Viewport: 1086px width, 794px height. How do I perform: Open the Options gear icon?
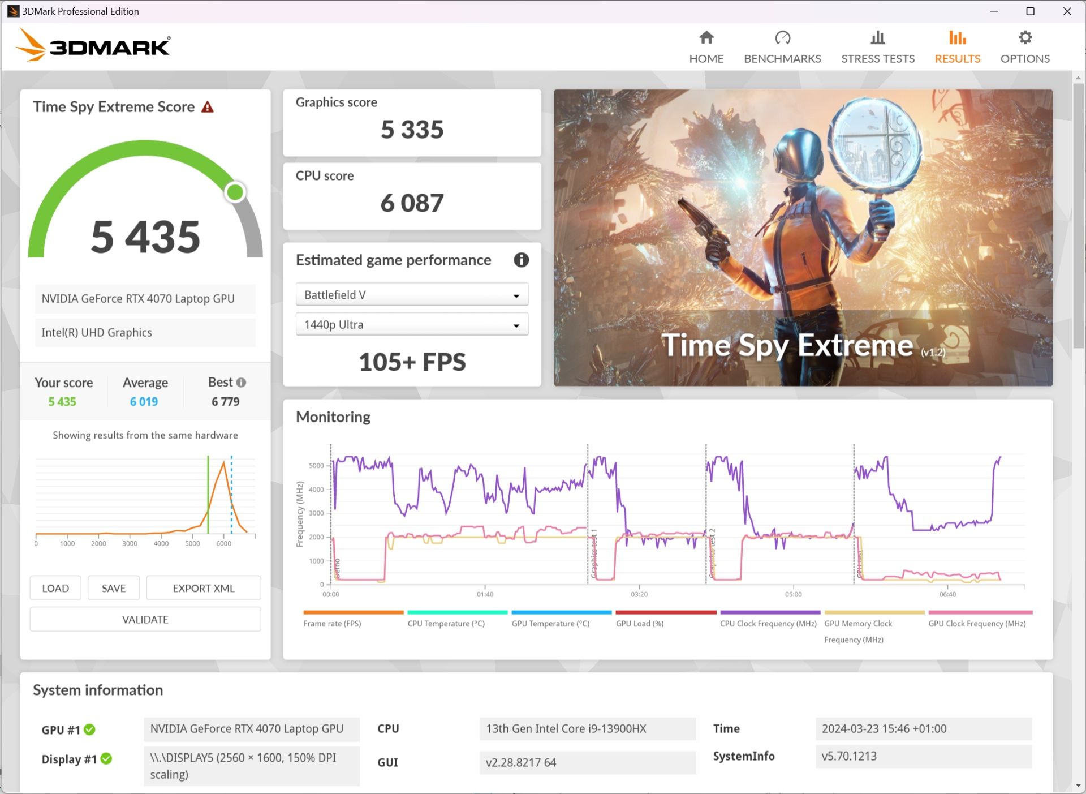tap(1025, 38)
